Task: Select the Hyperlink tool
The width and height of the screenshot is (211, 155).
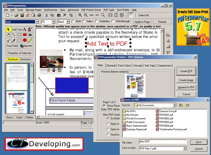Action: coord(26,46)
